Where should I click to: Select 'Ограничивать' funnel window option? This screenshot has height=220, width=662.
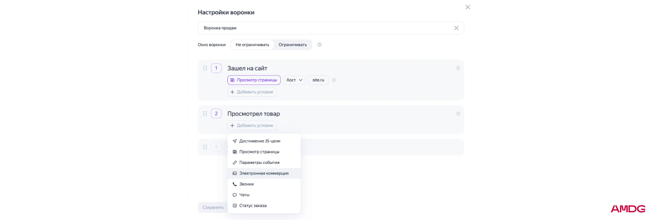pyautogui.click(x=292, y=45)
